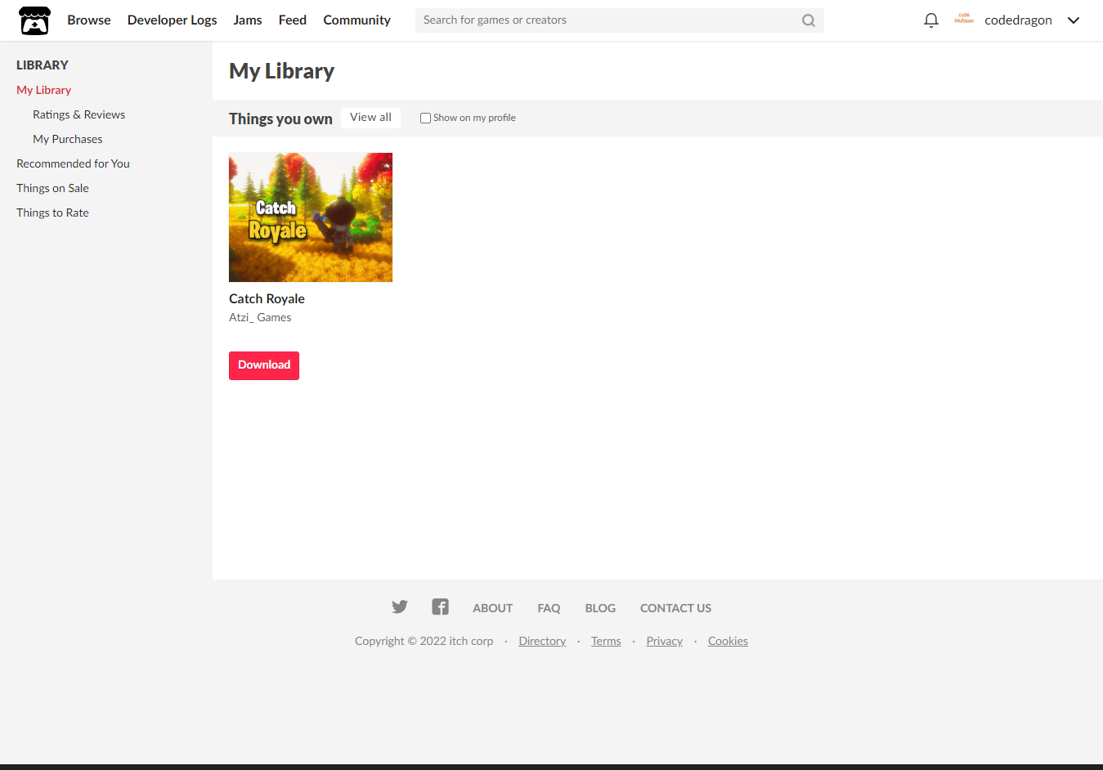Visit the itch.io Facebook page
Screen dimensions: 1103x770
point(440,607)
